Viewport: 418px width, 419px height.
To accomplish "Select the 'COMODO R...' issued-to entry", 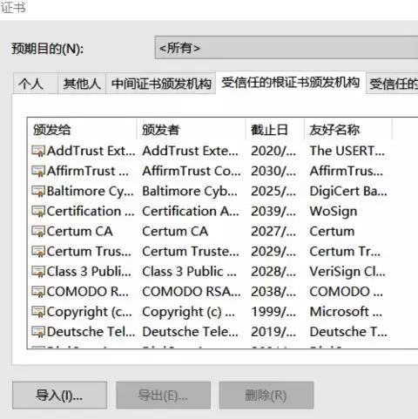I will (x=88, y=291).
